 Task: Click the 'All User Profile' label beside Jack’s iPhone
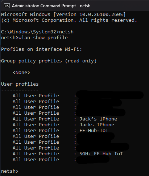[36, 119]
